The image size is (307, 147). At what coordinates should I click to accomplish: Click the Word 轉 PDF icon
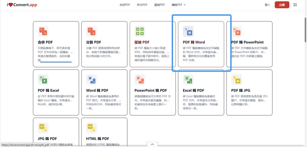tap(91, 80)
